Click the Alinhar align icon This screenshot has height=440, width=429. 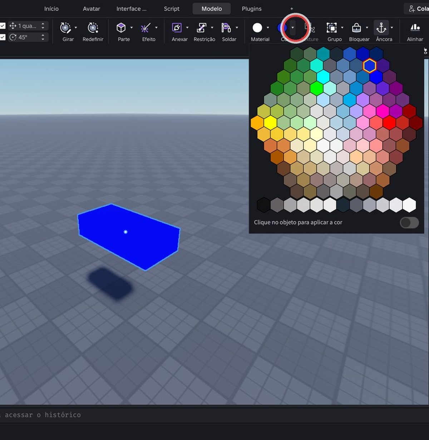click(415, 28)
